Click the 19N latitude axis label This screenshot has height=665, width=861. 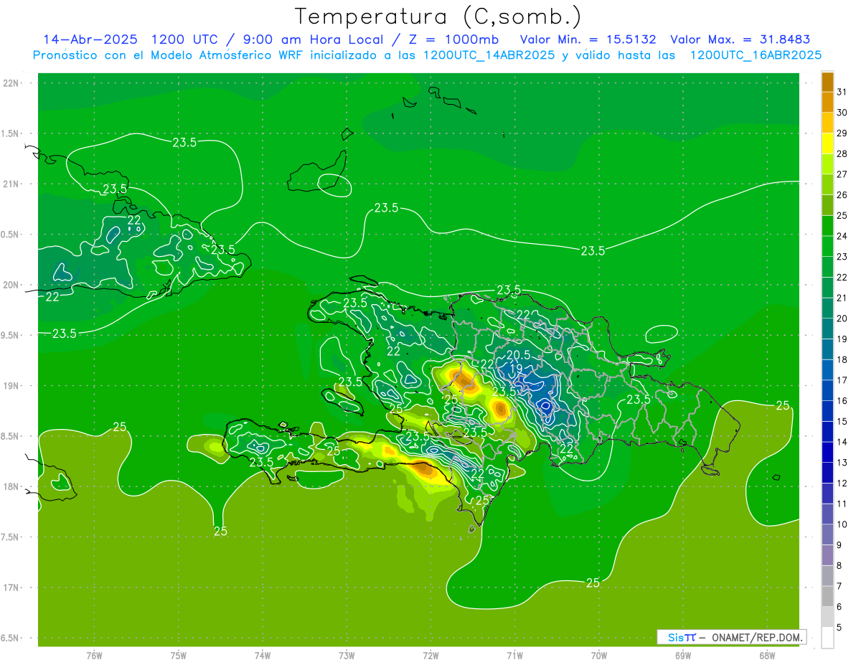(11, 386)
